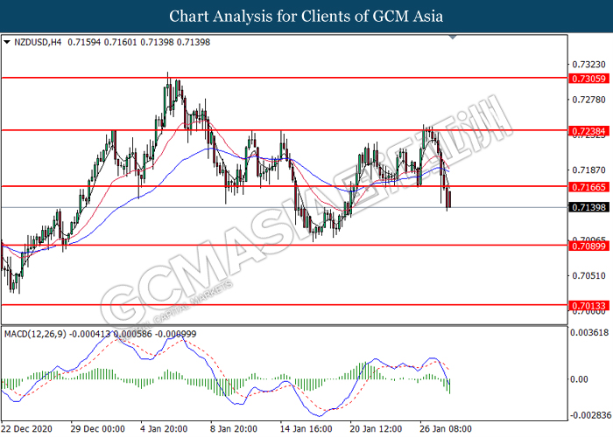Select the 29 Dec 00:00 time marker
This screenshot has width=613, height=437.
click(98, 429)
